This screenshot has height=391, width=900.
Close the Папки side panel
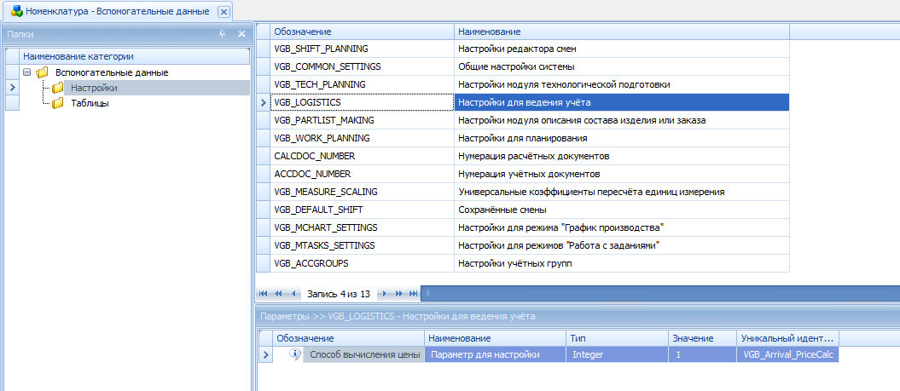coord(241,34)
